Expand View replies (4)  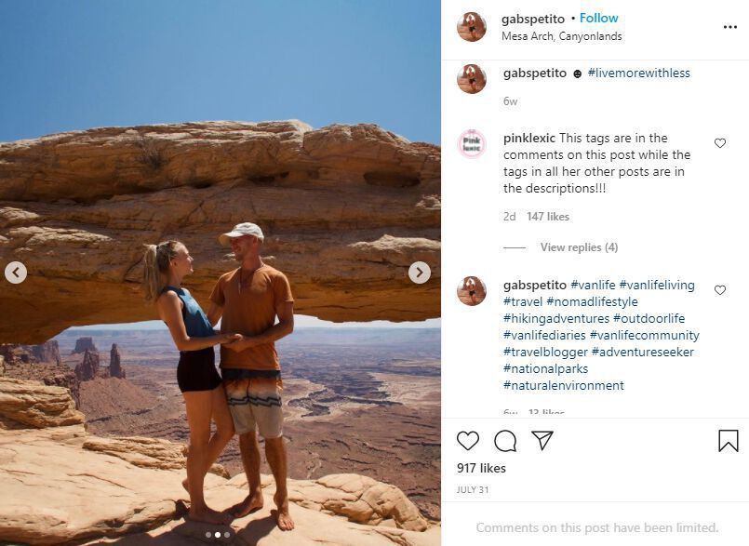(579, 247)
